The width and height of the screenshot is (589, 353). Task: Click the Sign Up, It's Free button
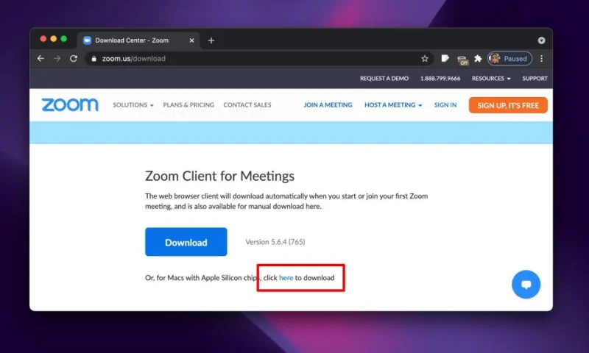508,105
